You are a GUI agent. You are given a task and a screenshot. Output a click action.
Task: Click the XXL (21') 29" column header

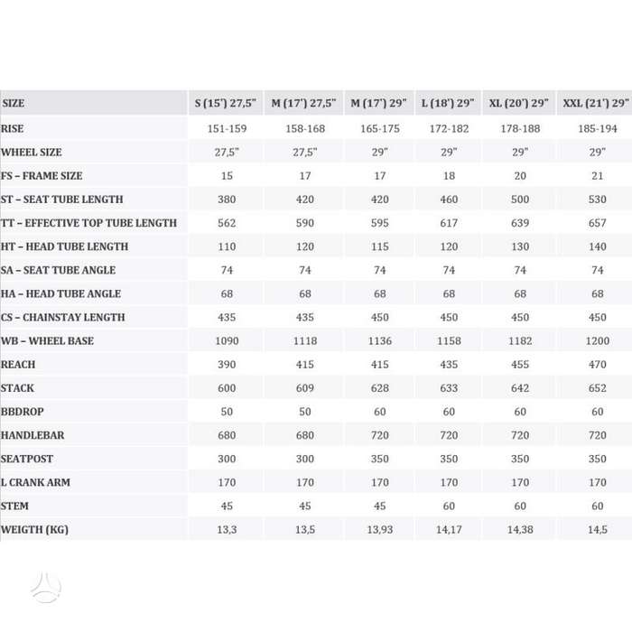(595, 103)
